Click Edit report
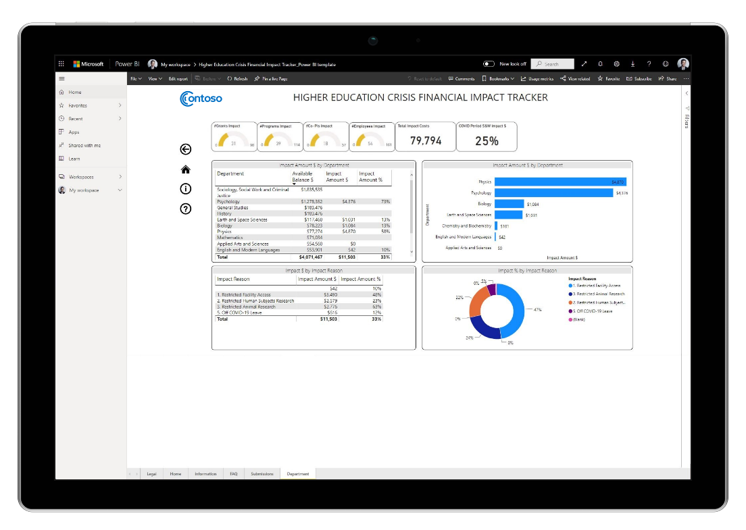 coord(178,79)
